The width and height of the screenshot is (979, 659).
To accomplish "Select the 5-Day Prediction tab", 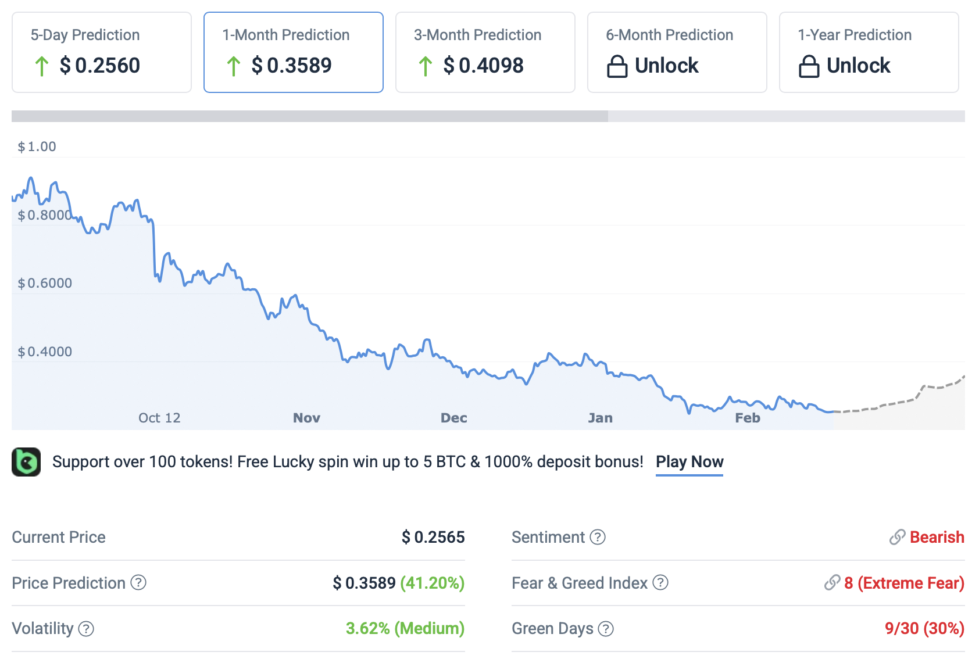I will 102,52.
